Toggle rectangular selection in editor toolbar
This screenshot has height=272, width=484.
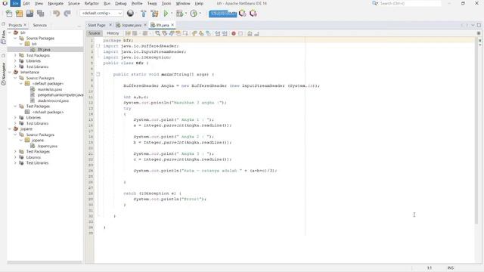tap(185, 33)
